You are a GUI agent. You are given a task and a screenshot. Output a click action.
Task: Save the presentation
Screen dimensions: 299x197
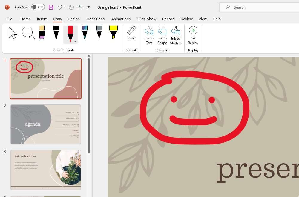point(51,7)
